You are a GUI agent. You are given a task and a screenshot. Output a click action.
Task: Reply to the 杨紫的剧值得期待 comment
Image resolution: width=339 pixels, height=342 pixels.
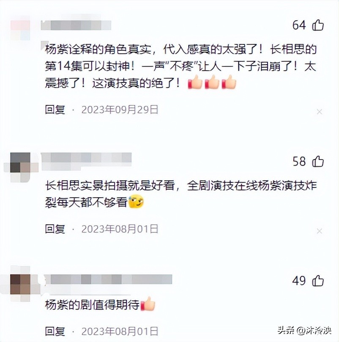pos(55,331)
